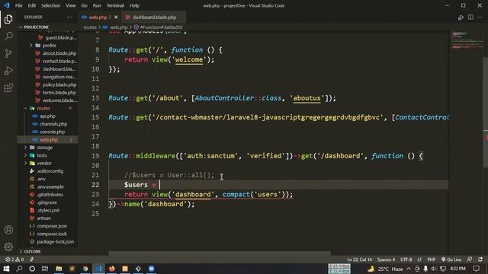This screenshot has width=488, height=274.
Task: Open the Go menu
Action: coord(85,5)
